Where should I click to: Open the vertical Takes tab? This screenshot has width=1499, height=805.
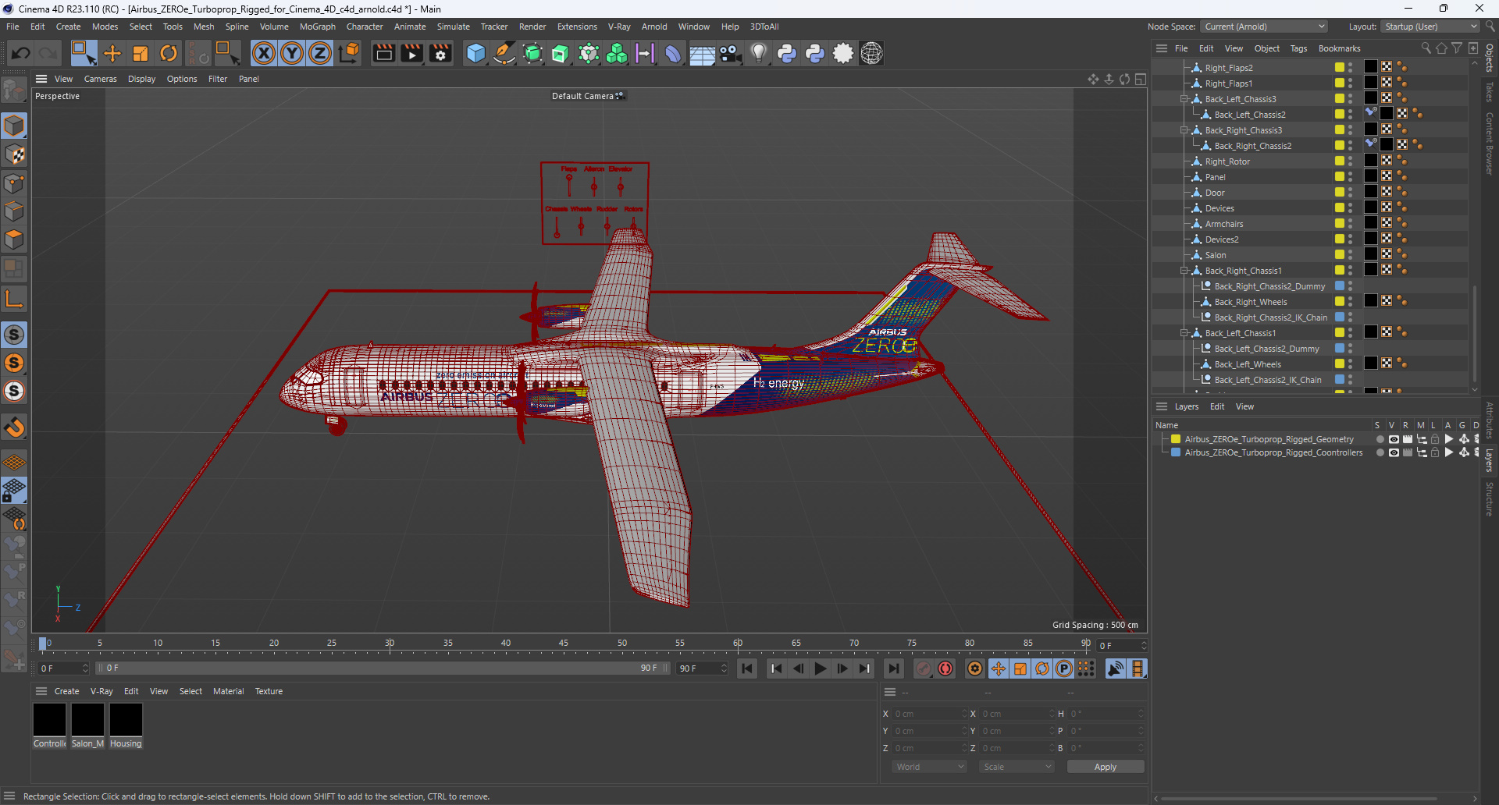[1490, 92]
